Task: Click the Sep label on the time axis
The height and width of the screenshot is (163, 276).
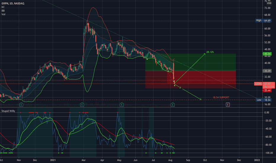Action: pyautogui.click(x=188, y=160)
